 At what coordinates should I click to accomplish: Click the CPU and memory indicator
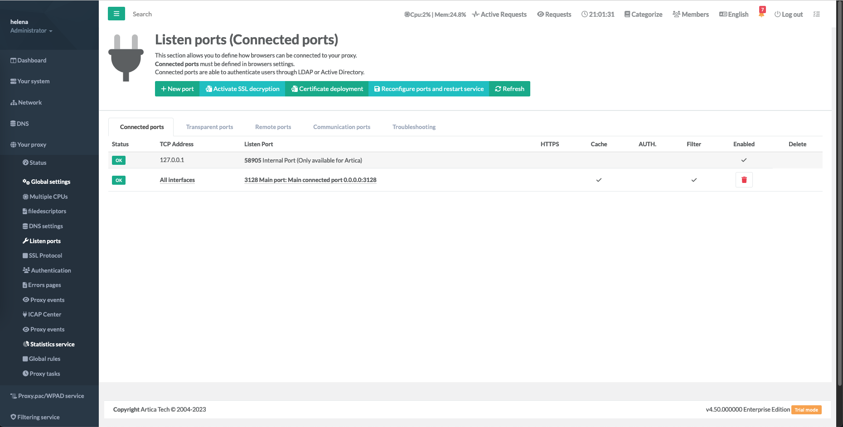pos(435,14)
